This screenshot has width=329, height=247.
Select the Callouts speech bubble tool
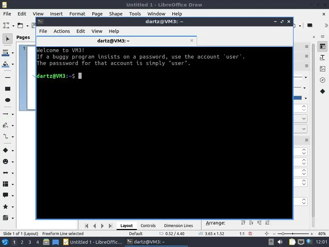pos(5,195)
